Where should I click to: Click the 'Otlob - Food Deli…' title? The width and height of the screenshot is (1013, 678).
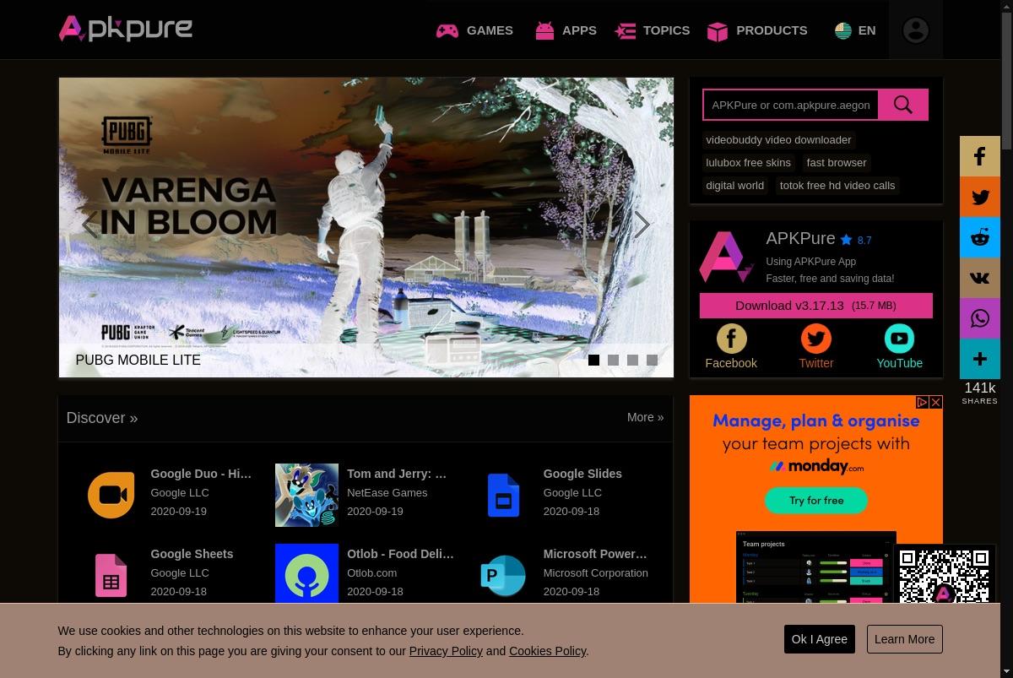point(400,554)
